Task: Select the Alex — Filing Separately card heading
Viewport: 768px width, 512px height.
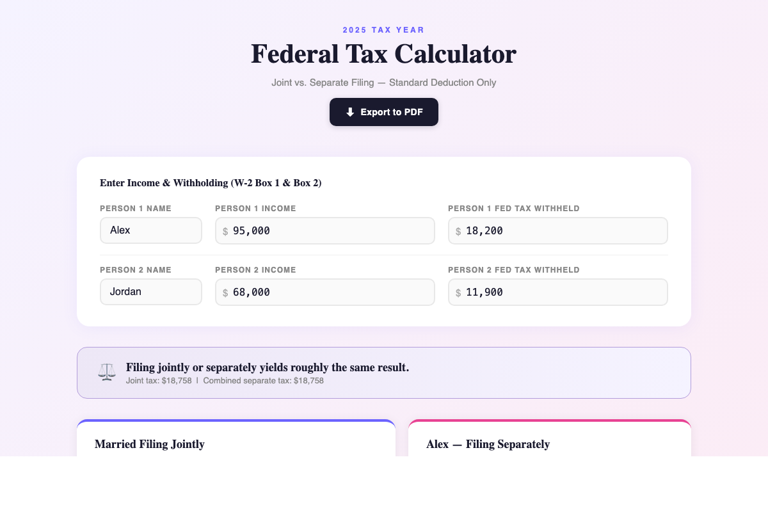Action: pos(488,444)
